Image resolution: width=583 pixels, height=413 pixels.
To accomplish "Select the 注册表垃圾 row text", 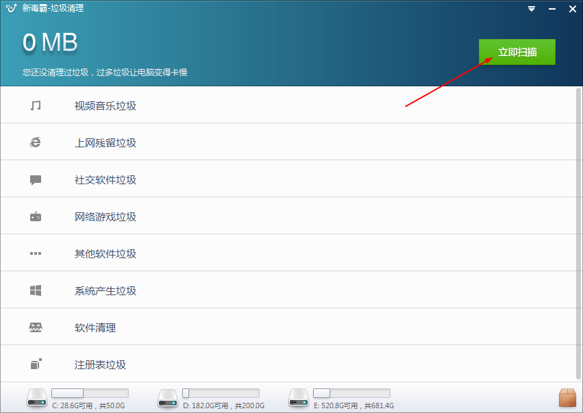I will [100, 364].
